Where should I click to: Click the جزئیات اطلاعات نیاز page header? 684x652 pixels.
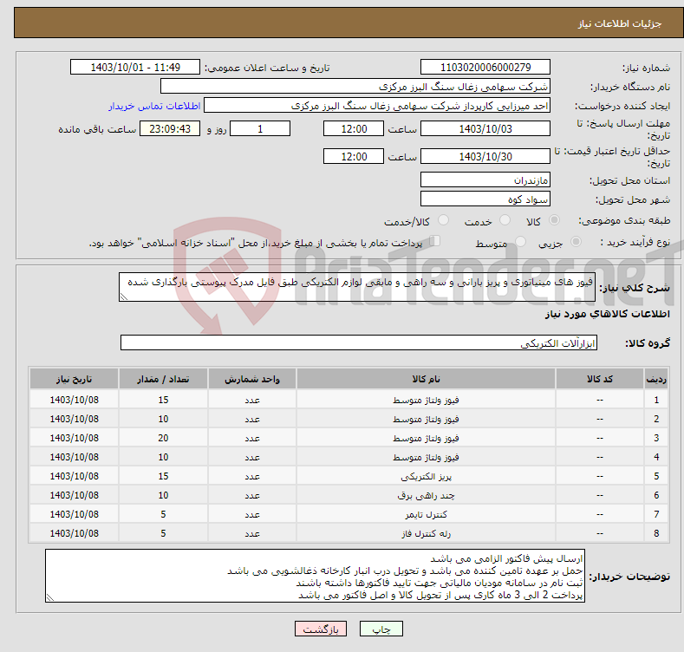[620, 23]
